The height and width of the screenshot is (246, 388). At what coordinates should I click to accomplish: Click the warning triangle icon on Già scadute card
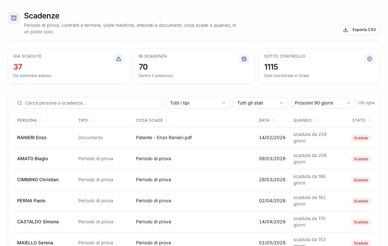(x=119, y=59)
